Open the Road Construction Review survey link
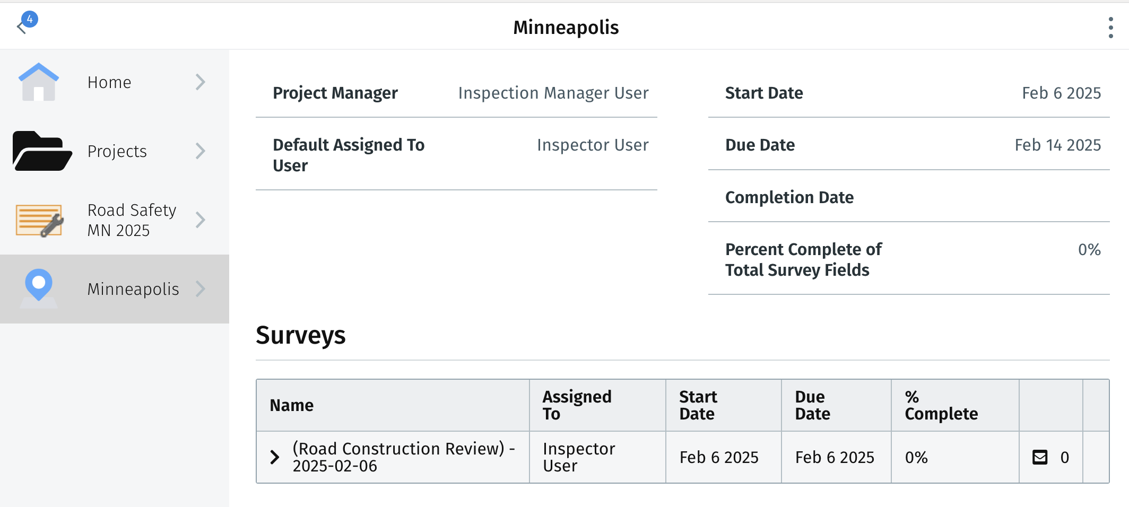 [404, 457]
